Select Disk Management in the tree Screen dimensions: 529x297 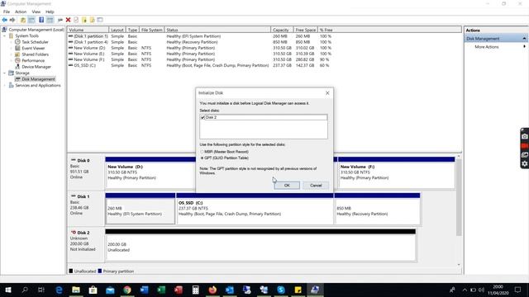[x=38, y=79]
